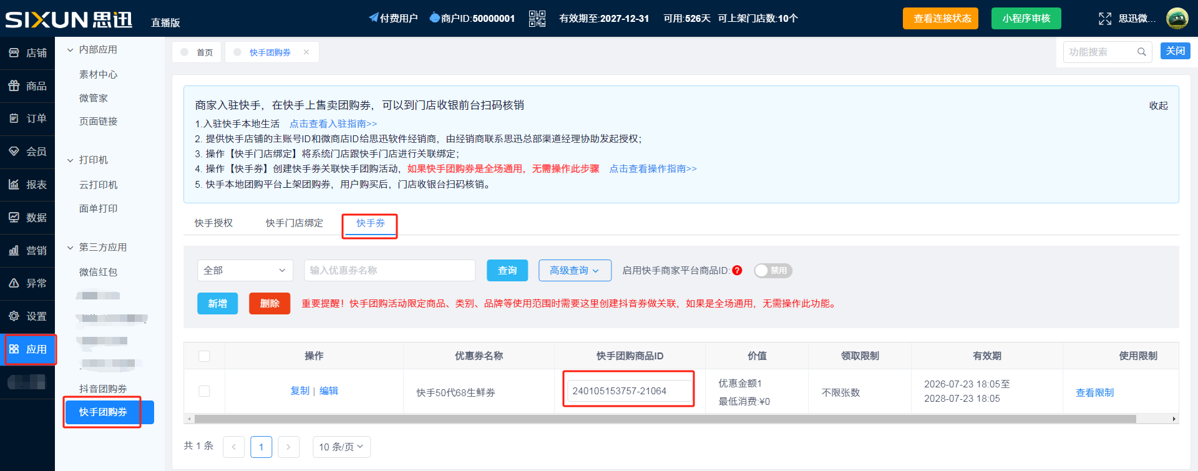Click the 快手团购商品ID field 240105153757-21064
The image size is (1198, 471).
[629, 391]
